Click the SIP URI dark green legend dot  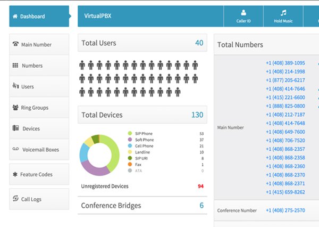pyautogui.click(x=130, y=158)
